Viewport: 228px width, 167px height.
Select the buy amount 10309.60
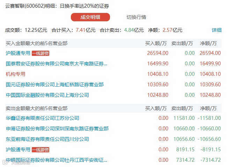coord(157,85)
